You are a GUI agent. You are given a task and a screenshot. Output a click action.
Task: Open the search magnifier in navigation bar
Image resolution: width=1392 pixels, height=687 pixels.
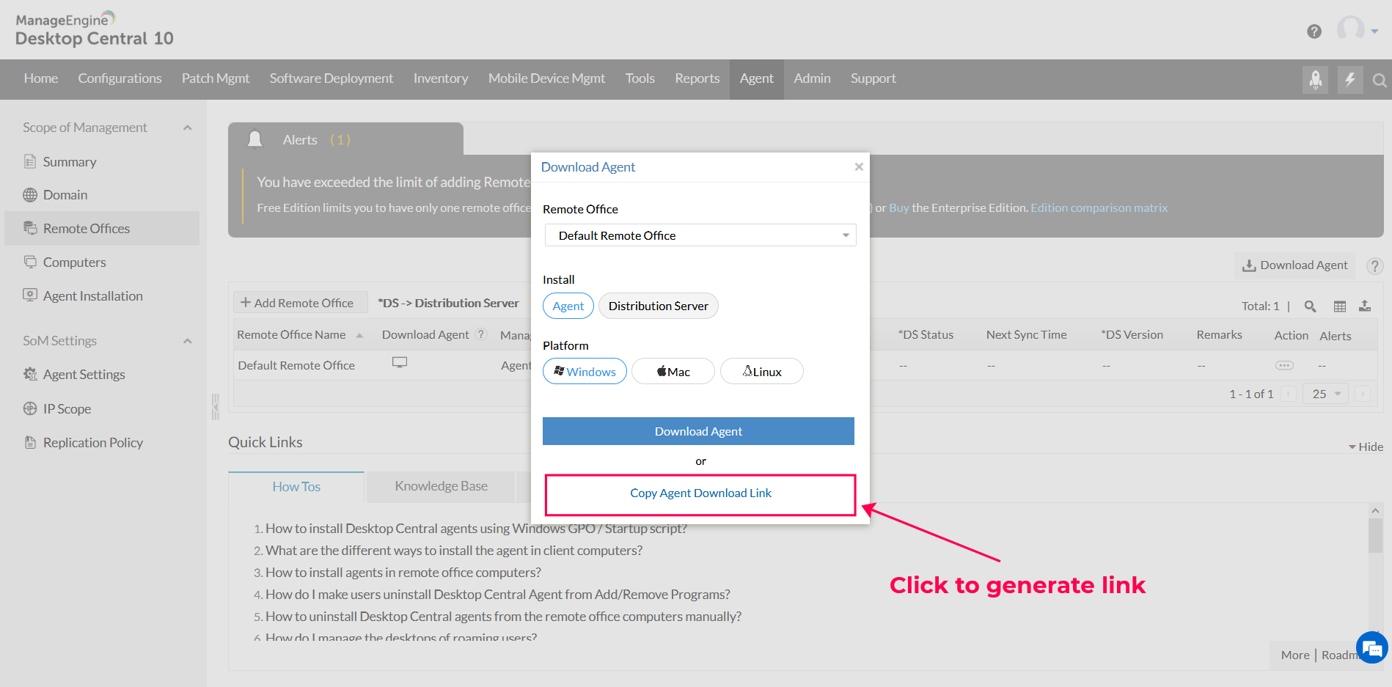1380,80
